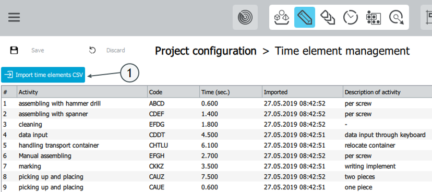432x192 pixels.
Task: Click code cell CAUZ
Action: coord(157,177)
